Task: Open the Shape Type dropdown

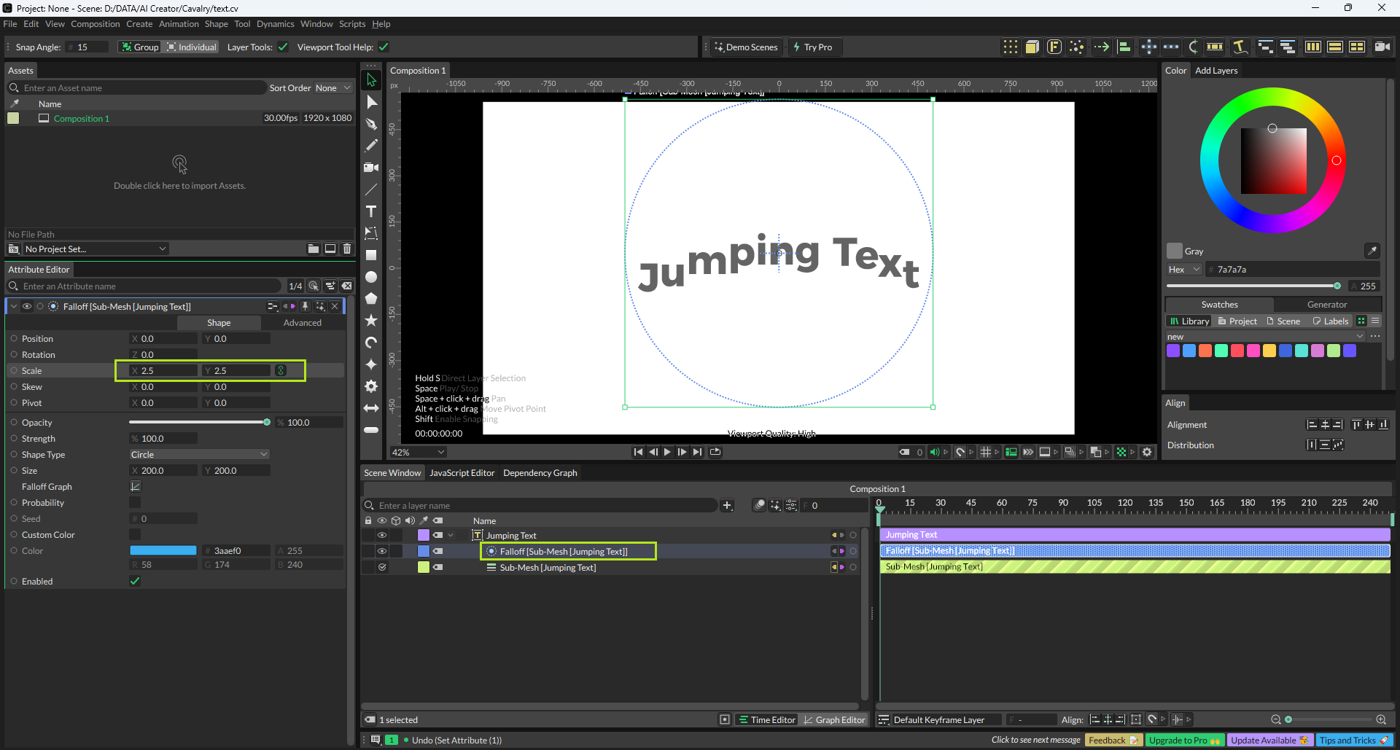Action: (x=199, y=455)
